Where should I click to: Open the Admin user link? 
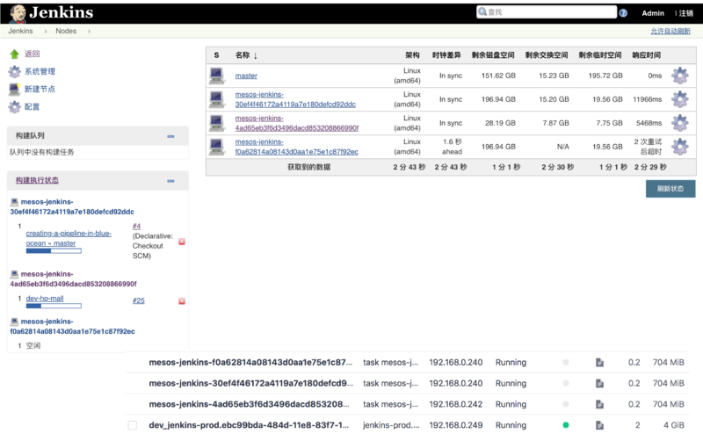653,13
